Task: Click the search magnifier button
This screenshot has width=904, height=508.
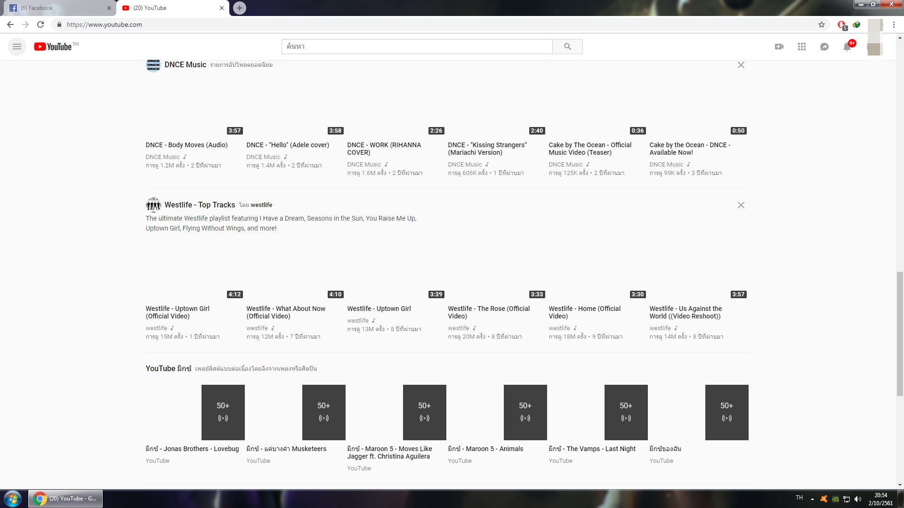Action: click(x=567, y=47)
